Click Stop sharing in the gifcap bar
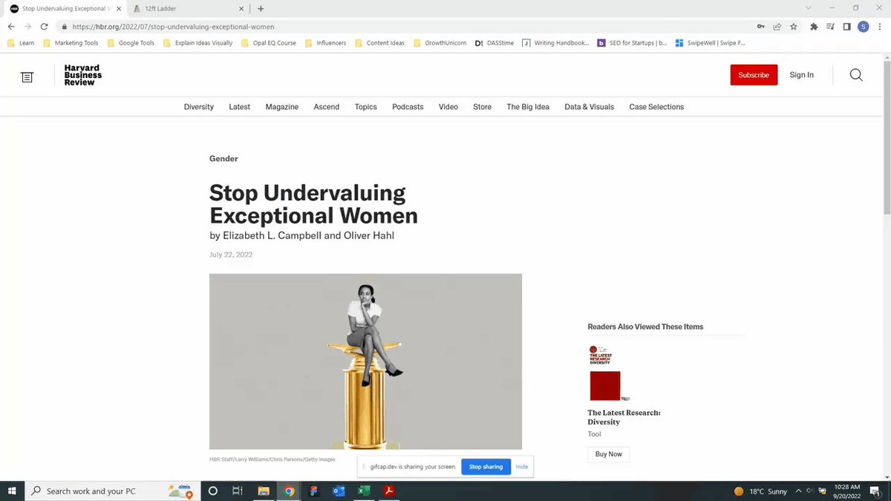Image resolution: width=891 pixels, height=501 pixels. pyautogui.click(x=486, y=467)
